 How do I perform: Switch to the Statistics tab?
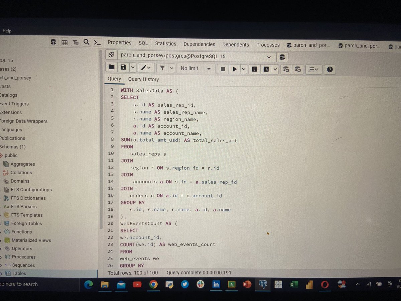click(x=165, y=43)
